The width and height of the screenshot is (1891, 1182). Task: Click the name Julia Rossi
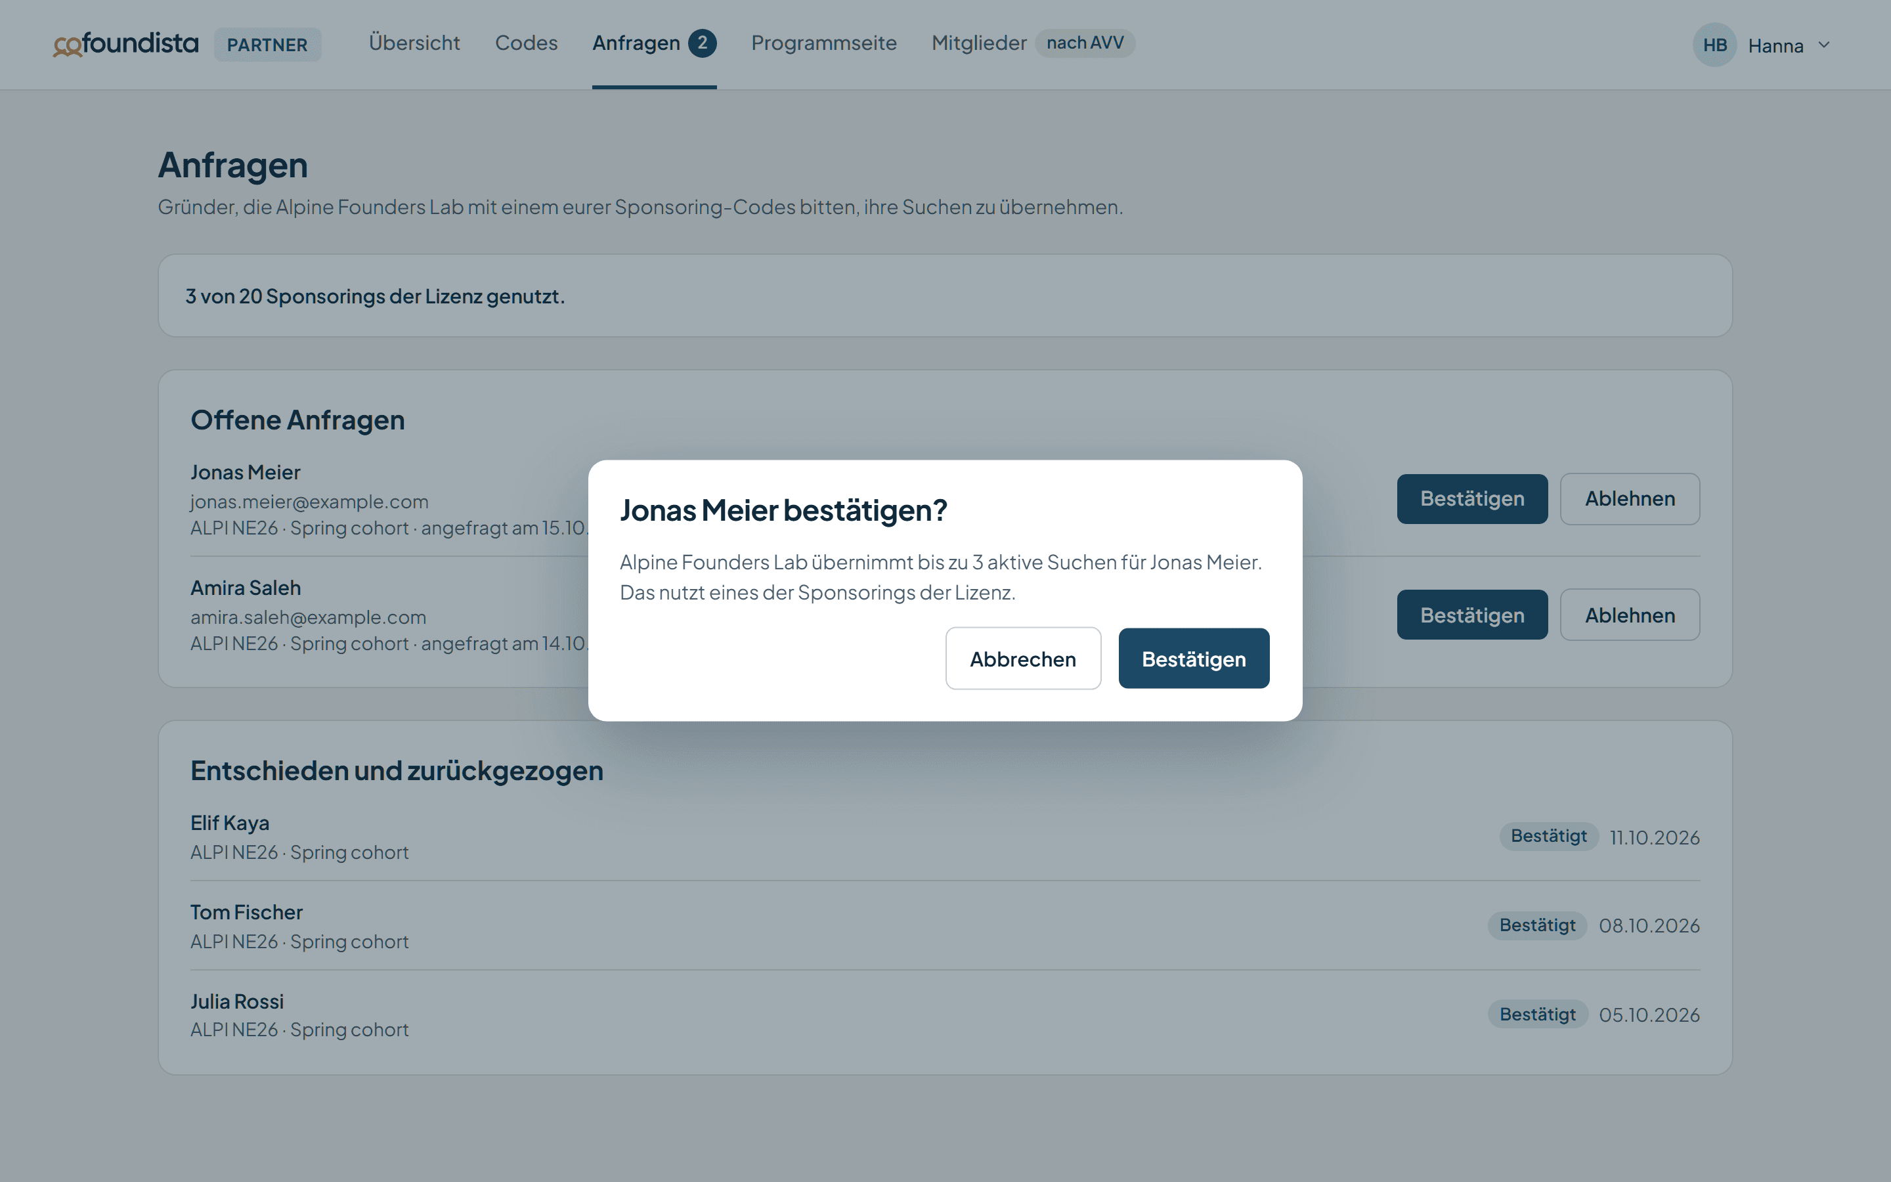[x=237, y=1001]
